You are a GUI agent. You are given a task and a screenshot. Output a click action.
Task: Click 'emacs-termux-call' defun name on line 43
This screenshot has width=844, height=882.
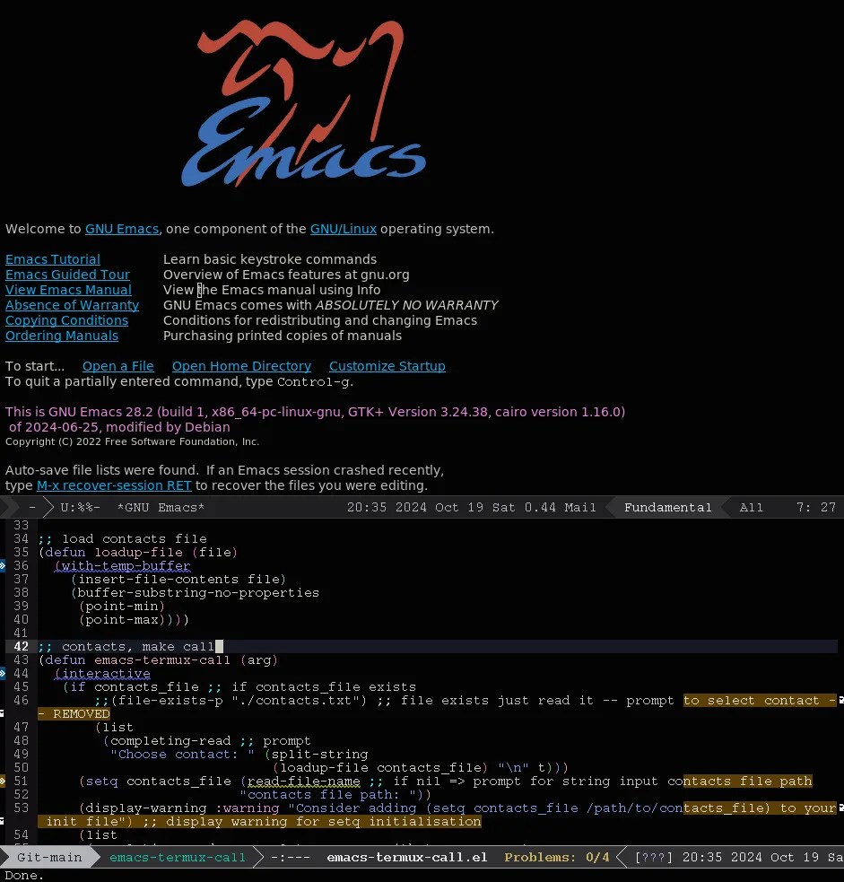[162, 659]
